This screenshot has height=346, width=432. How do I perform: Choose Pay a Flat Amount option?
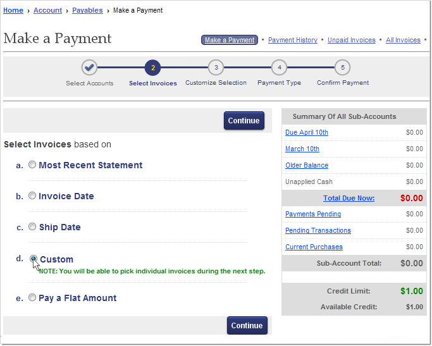pos(32,297)
